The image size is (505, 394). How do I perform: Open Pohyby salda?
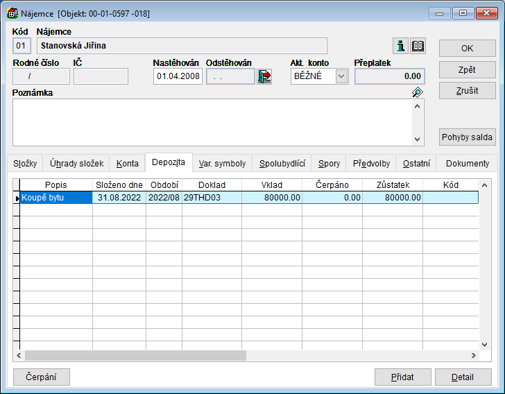[467, 137]
